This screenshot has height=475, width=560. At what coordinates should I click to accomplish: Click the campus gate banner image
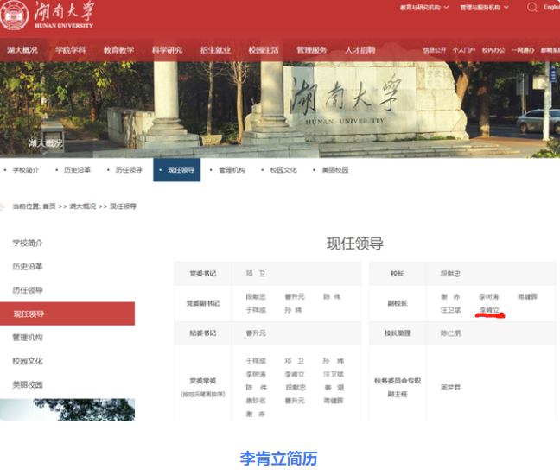(280, 110)
